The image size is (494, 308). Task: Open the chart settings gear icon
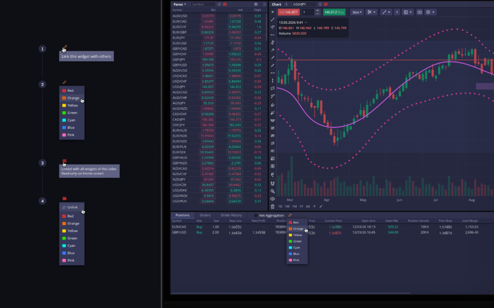tap(428, 12)
